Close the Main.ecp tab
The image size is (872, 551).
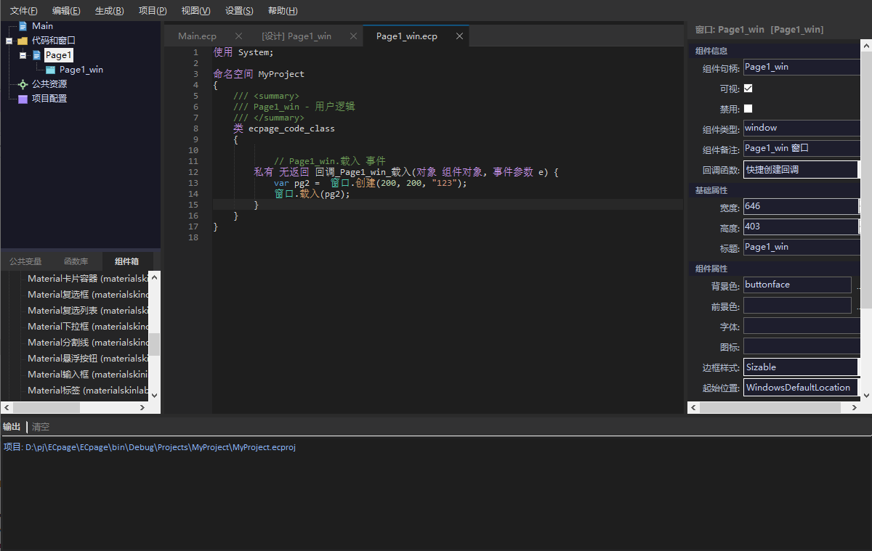point(238,36)
